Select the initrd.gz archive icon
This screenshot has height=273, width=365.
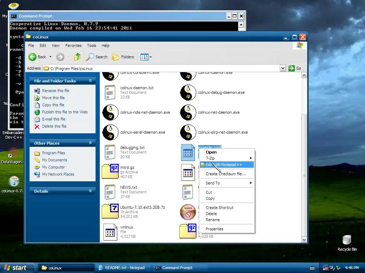pyautogui.click(x=110, y=171)
